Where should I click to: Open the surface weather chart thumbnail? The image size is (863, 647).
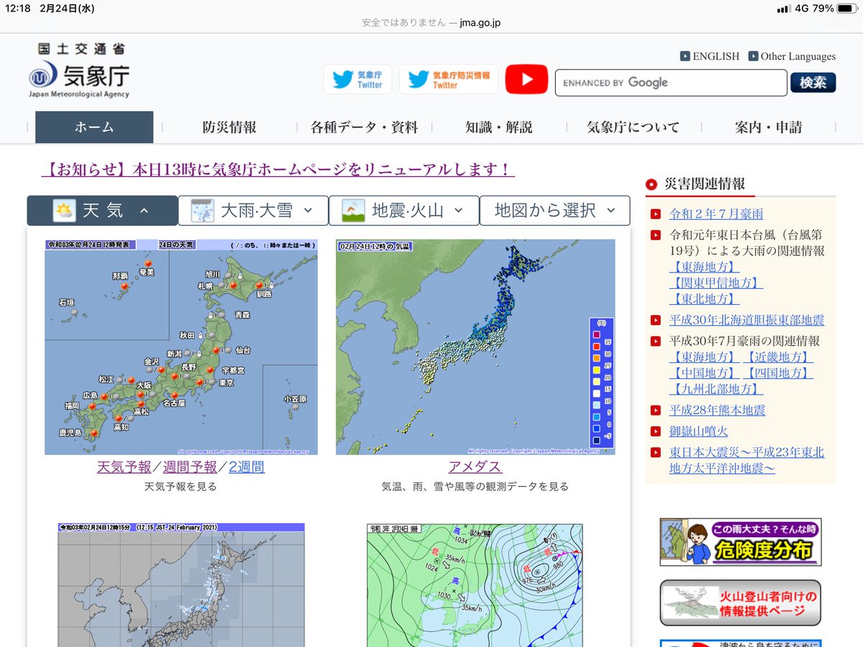click(475, 584)
